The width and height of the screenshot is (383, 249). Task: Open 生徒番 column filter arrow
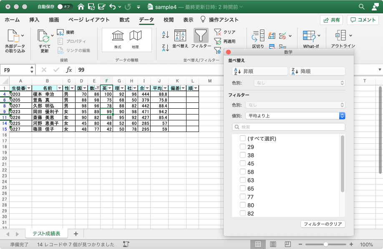click(29, 88)
